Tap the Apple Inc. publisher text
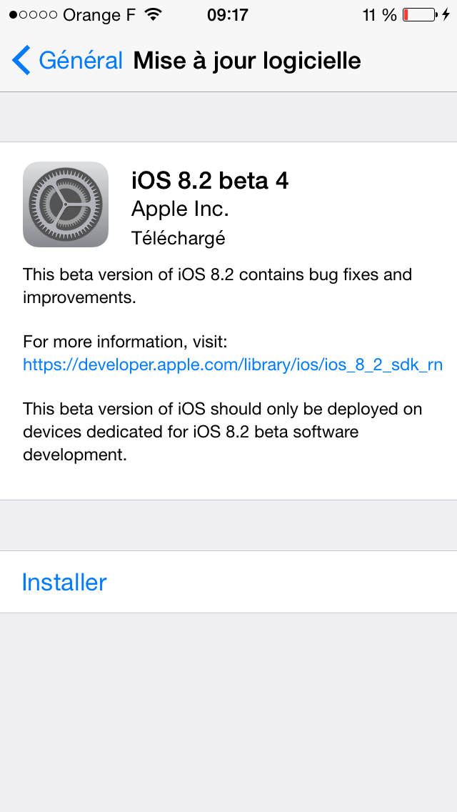457x812 pixels. pos(180,209)
